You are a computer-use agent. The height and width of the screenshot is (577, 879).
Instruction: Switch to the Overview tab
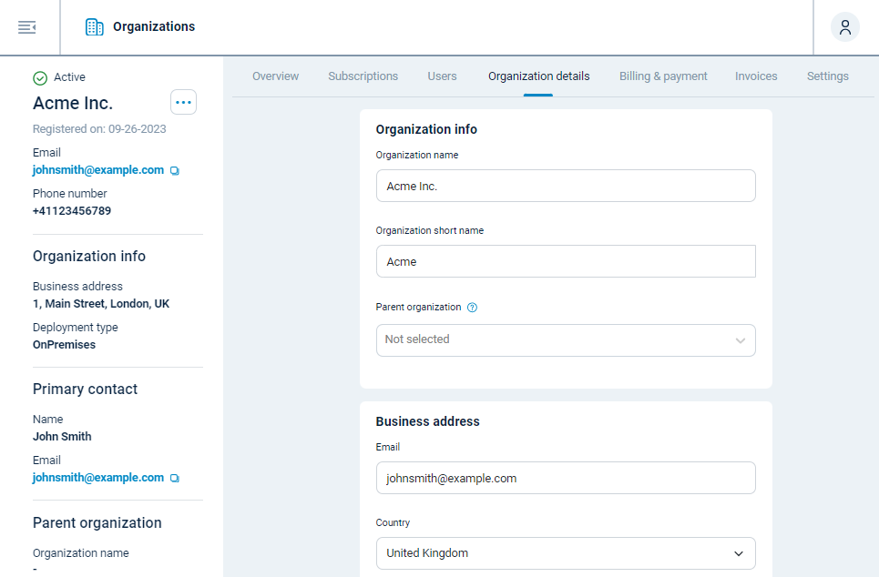[275, 76]
